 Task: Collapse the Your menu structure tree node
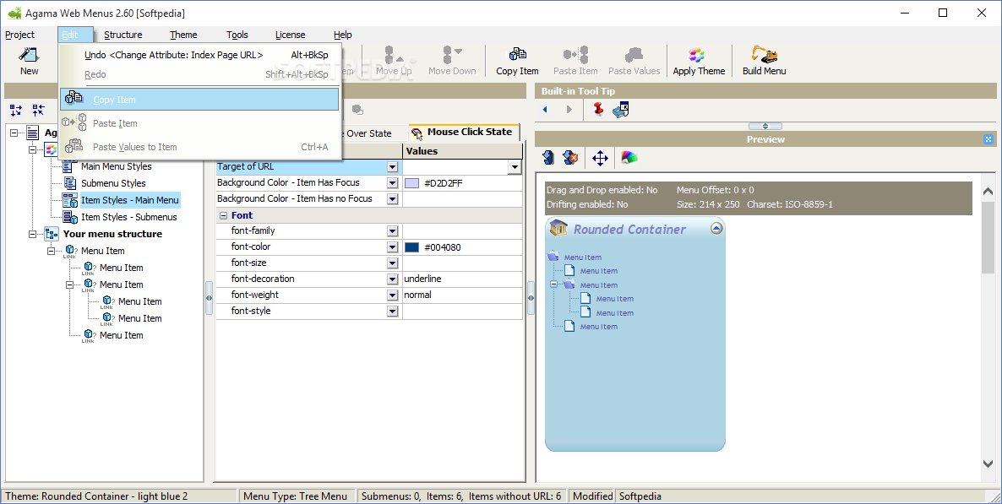pos(33,234)
